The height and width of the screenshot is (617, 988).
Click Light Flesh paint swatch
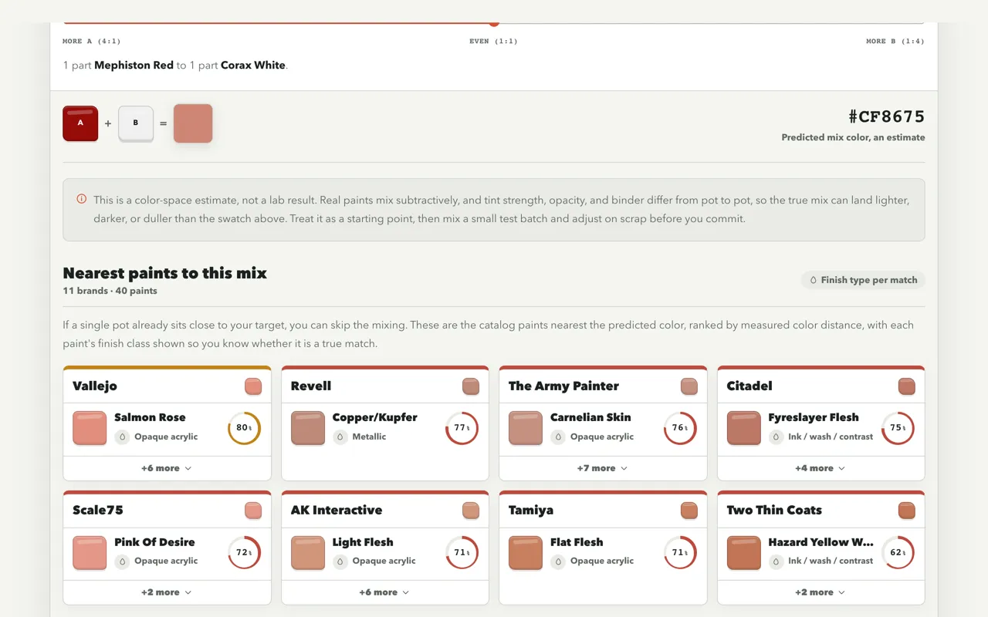(x=308, y=553)
